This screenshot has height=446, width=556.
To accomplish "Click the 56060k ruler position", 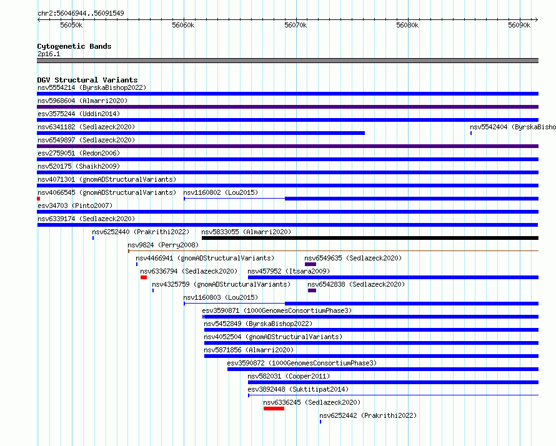I will coord(183,25).
